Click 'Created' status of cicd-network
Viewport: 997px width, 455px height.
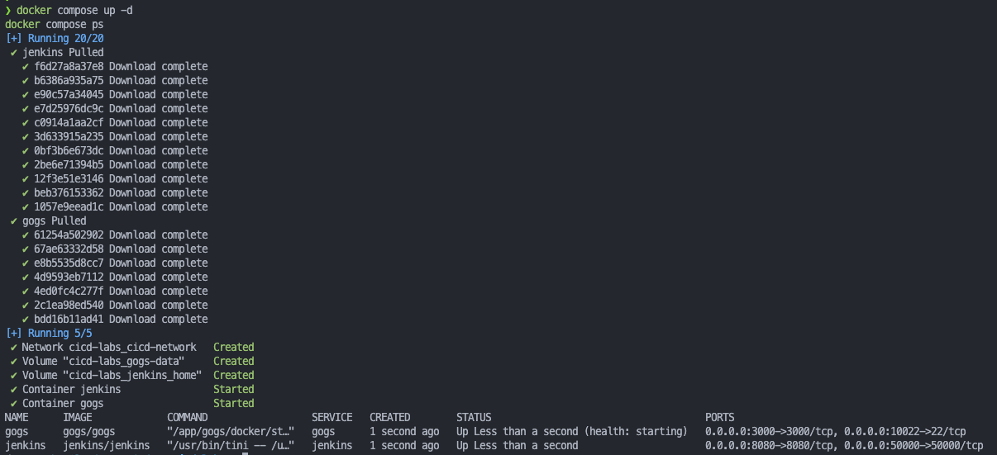pyautogui.click(x=234, y=347)
